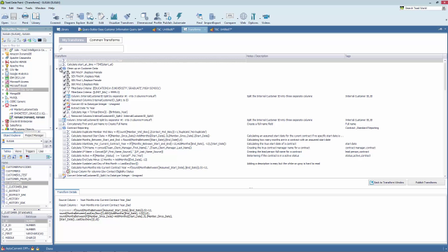Toggle checkbox for SEX Find 2 Replace Male

[x=64, y=84]
